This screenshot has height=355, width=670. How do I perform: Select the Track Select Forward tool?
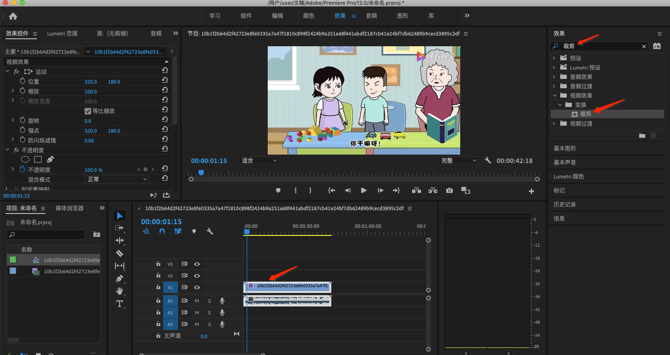120,228
